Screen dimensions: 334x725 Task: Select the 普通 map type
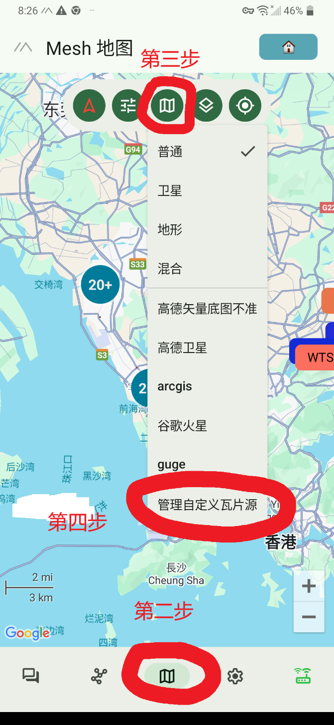[208, 152]
